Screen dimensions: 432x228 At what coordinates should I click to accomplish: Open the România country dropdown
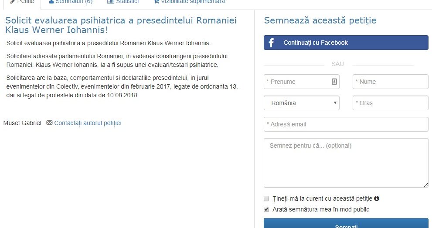[301, 103]
